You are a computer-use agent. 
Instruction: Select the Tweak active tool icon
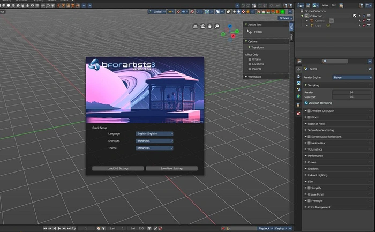coord(249,32)
